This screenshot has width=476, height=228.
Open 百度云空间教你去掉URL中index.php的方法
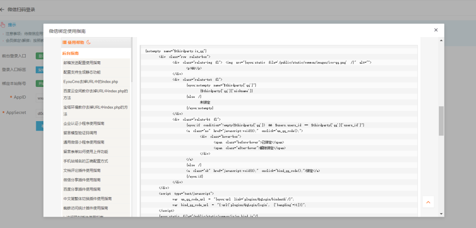pos(96,95)
